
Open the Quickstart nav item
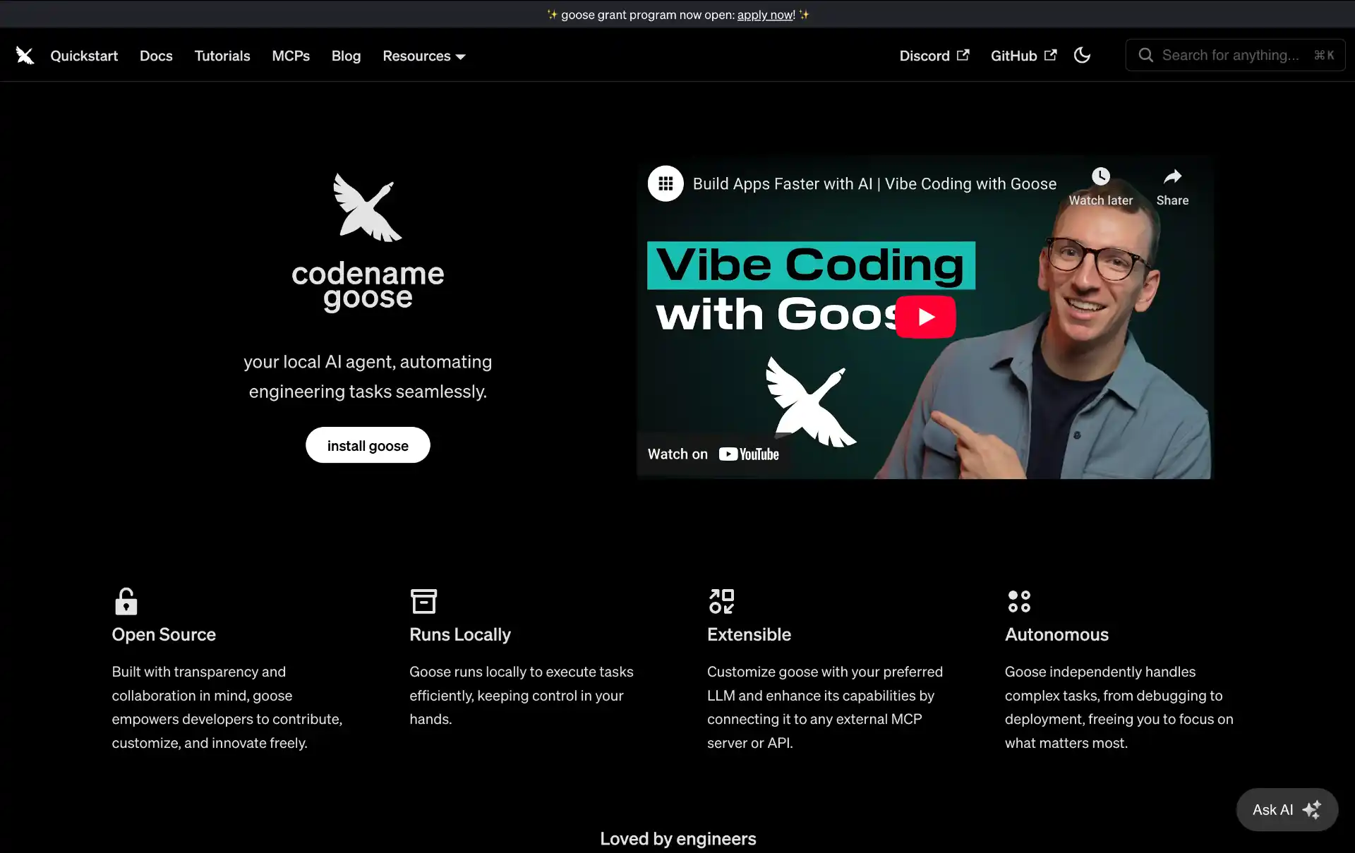point(84,56)
